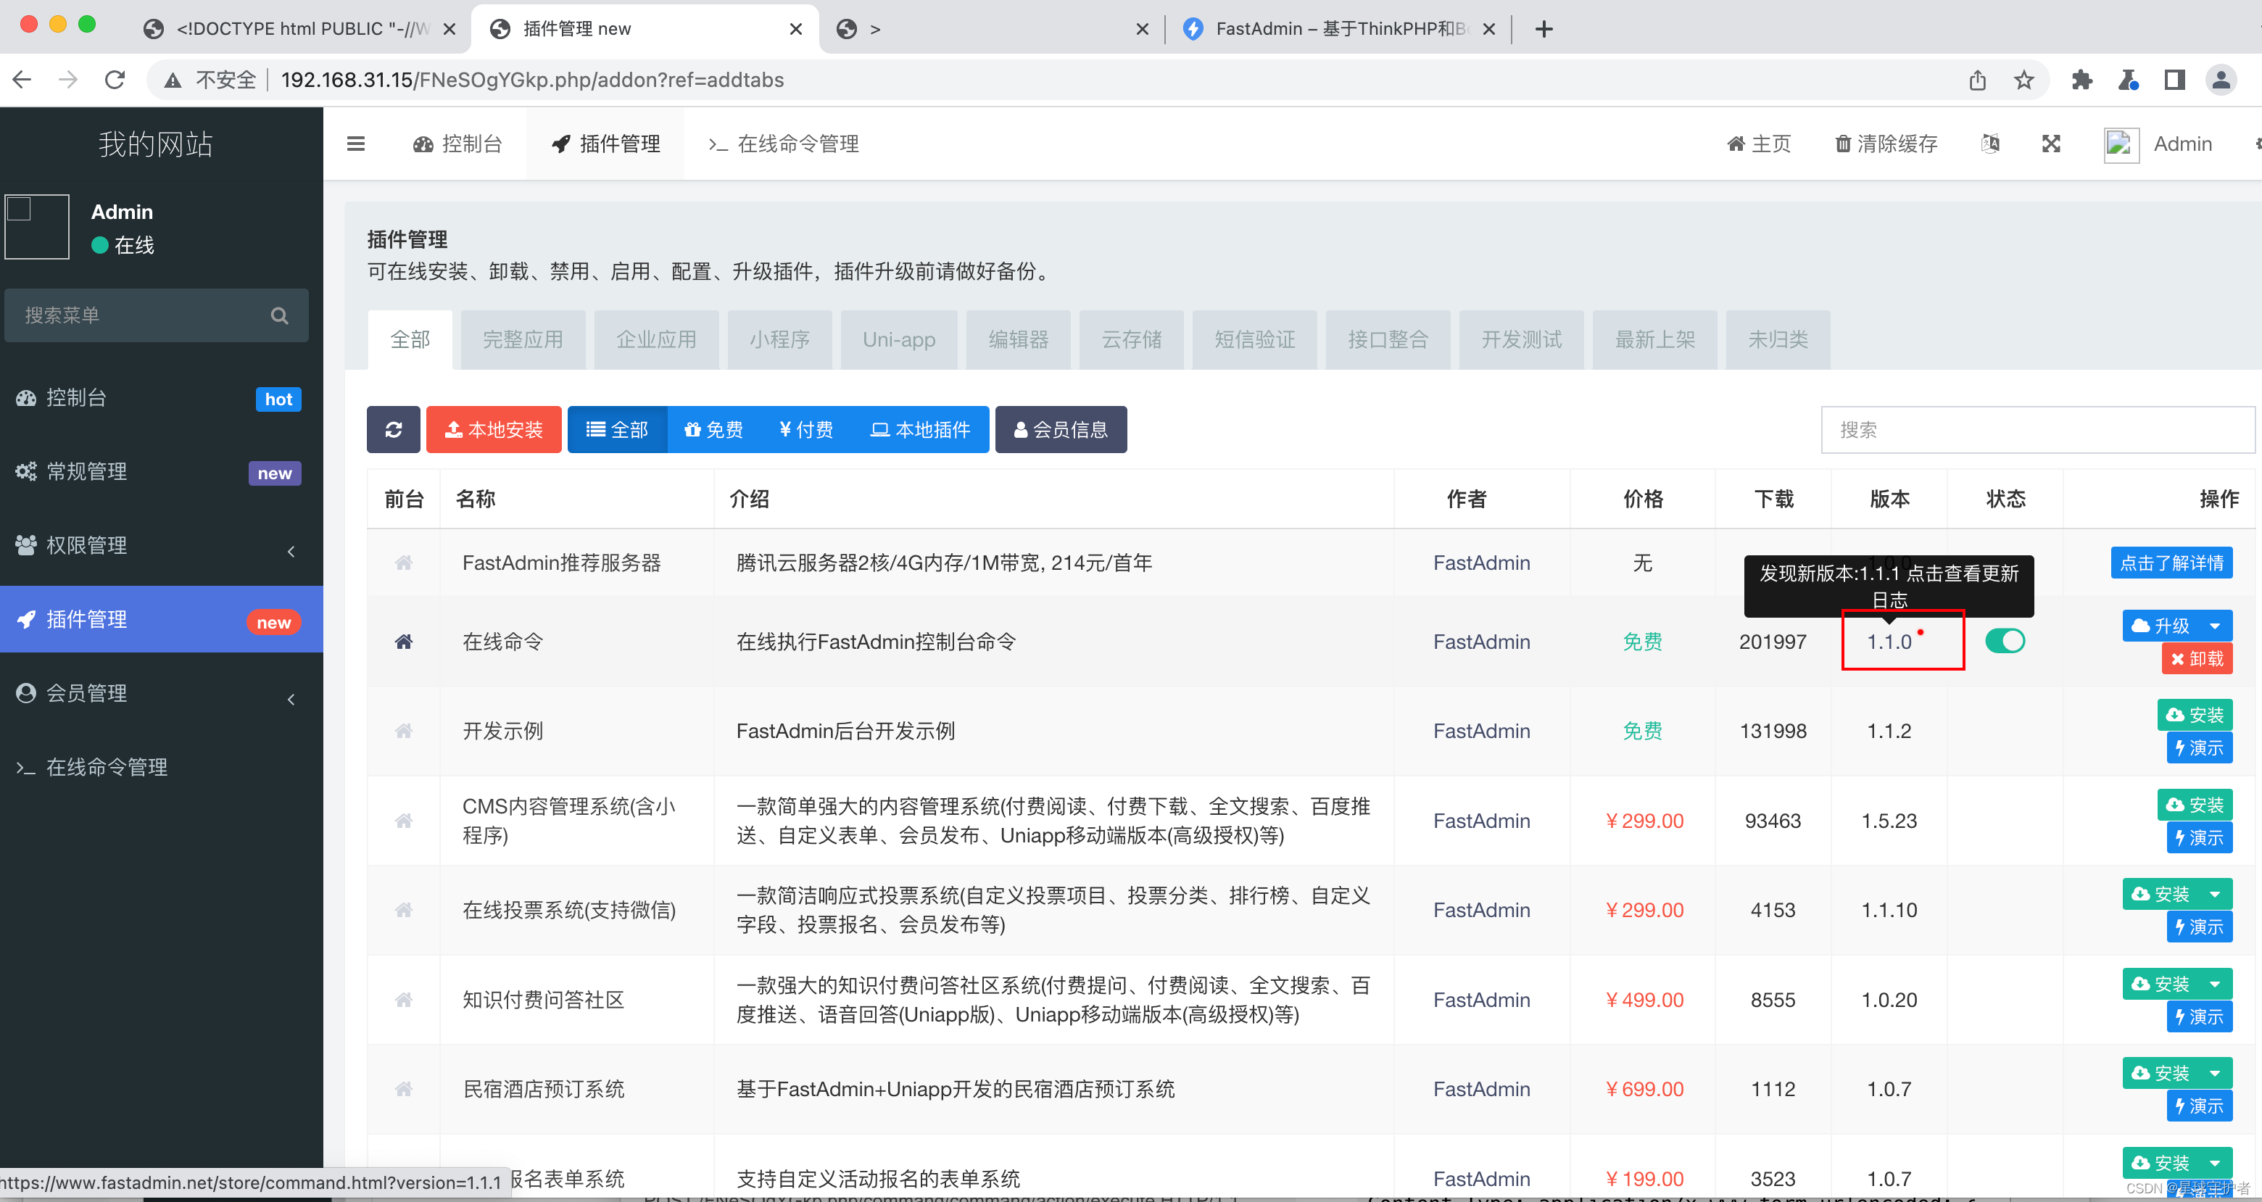Click the share icon in address bar

tap(1978, 80)
